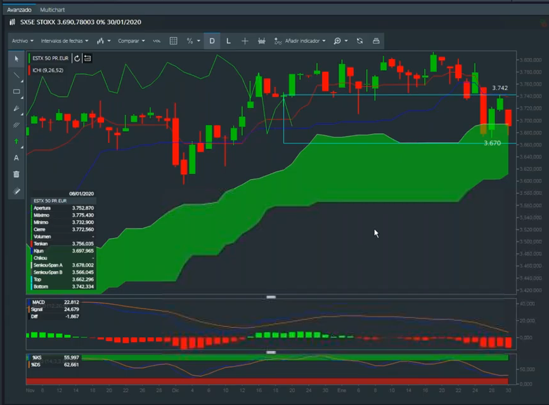Click the SenkouSpan B row
549x405 pixels.
coord(63,272)
